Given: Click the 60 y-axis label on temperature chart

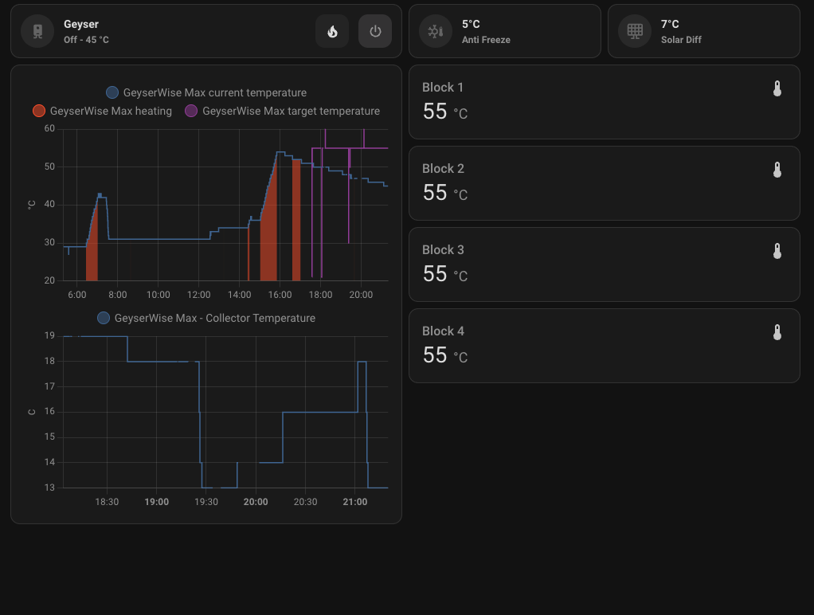Looking at the screenshot, I should [x=49, y=128].
